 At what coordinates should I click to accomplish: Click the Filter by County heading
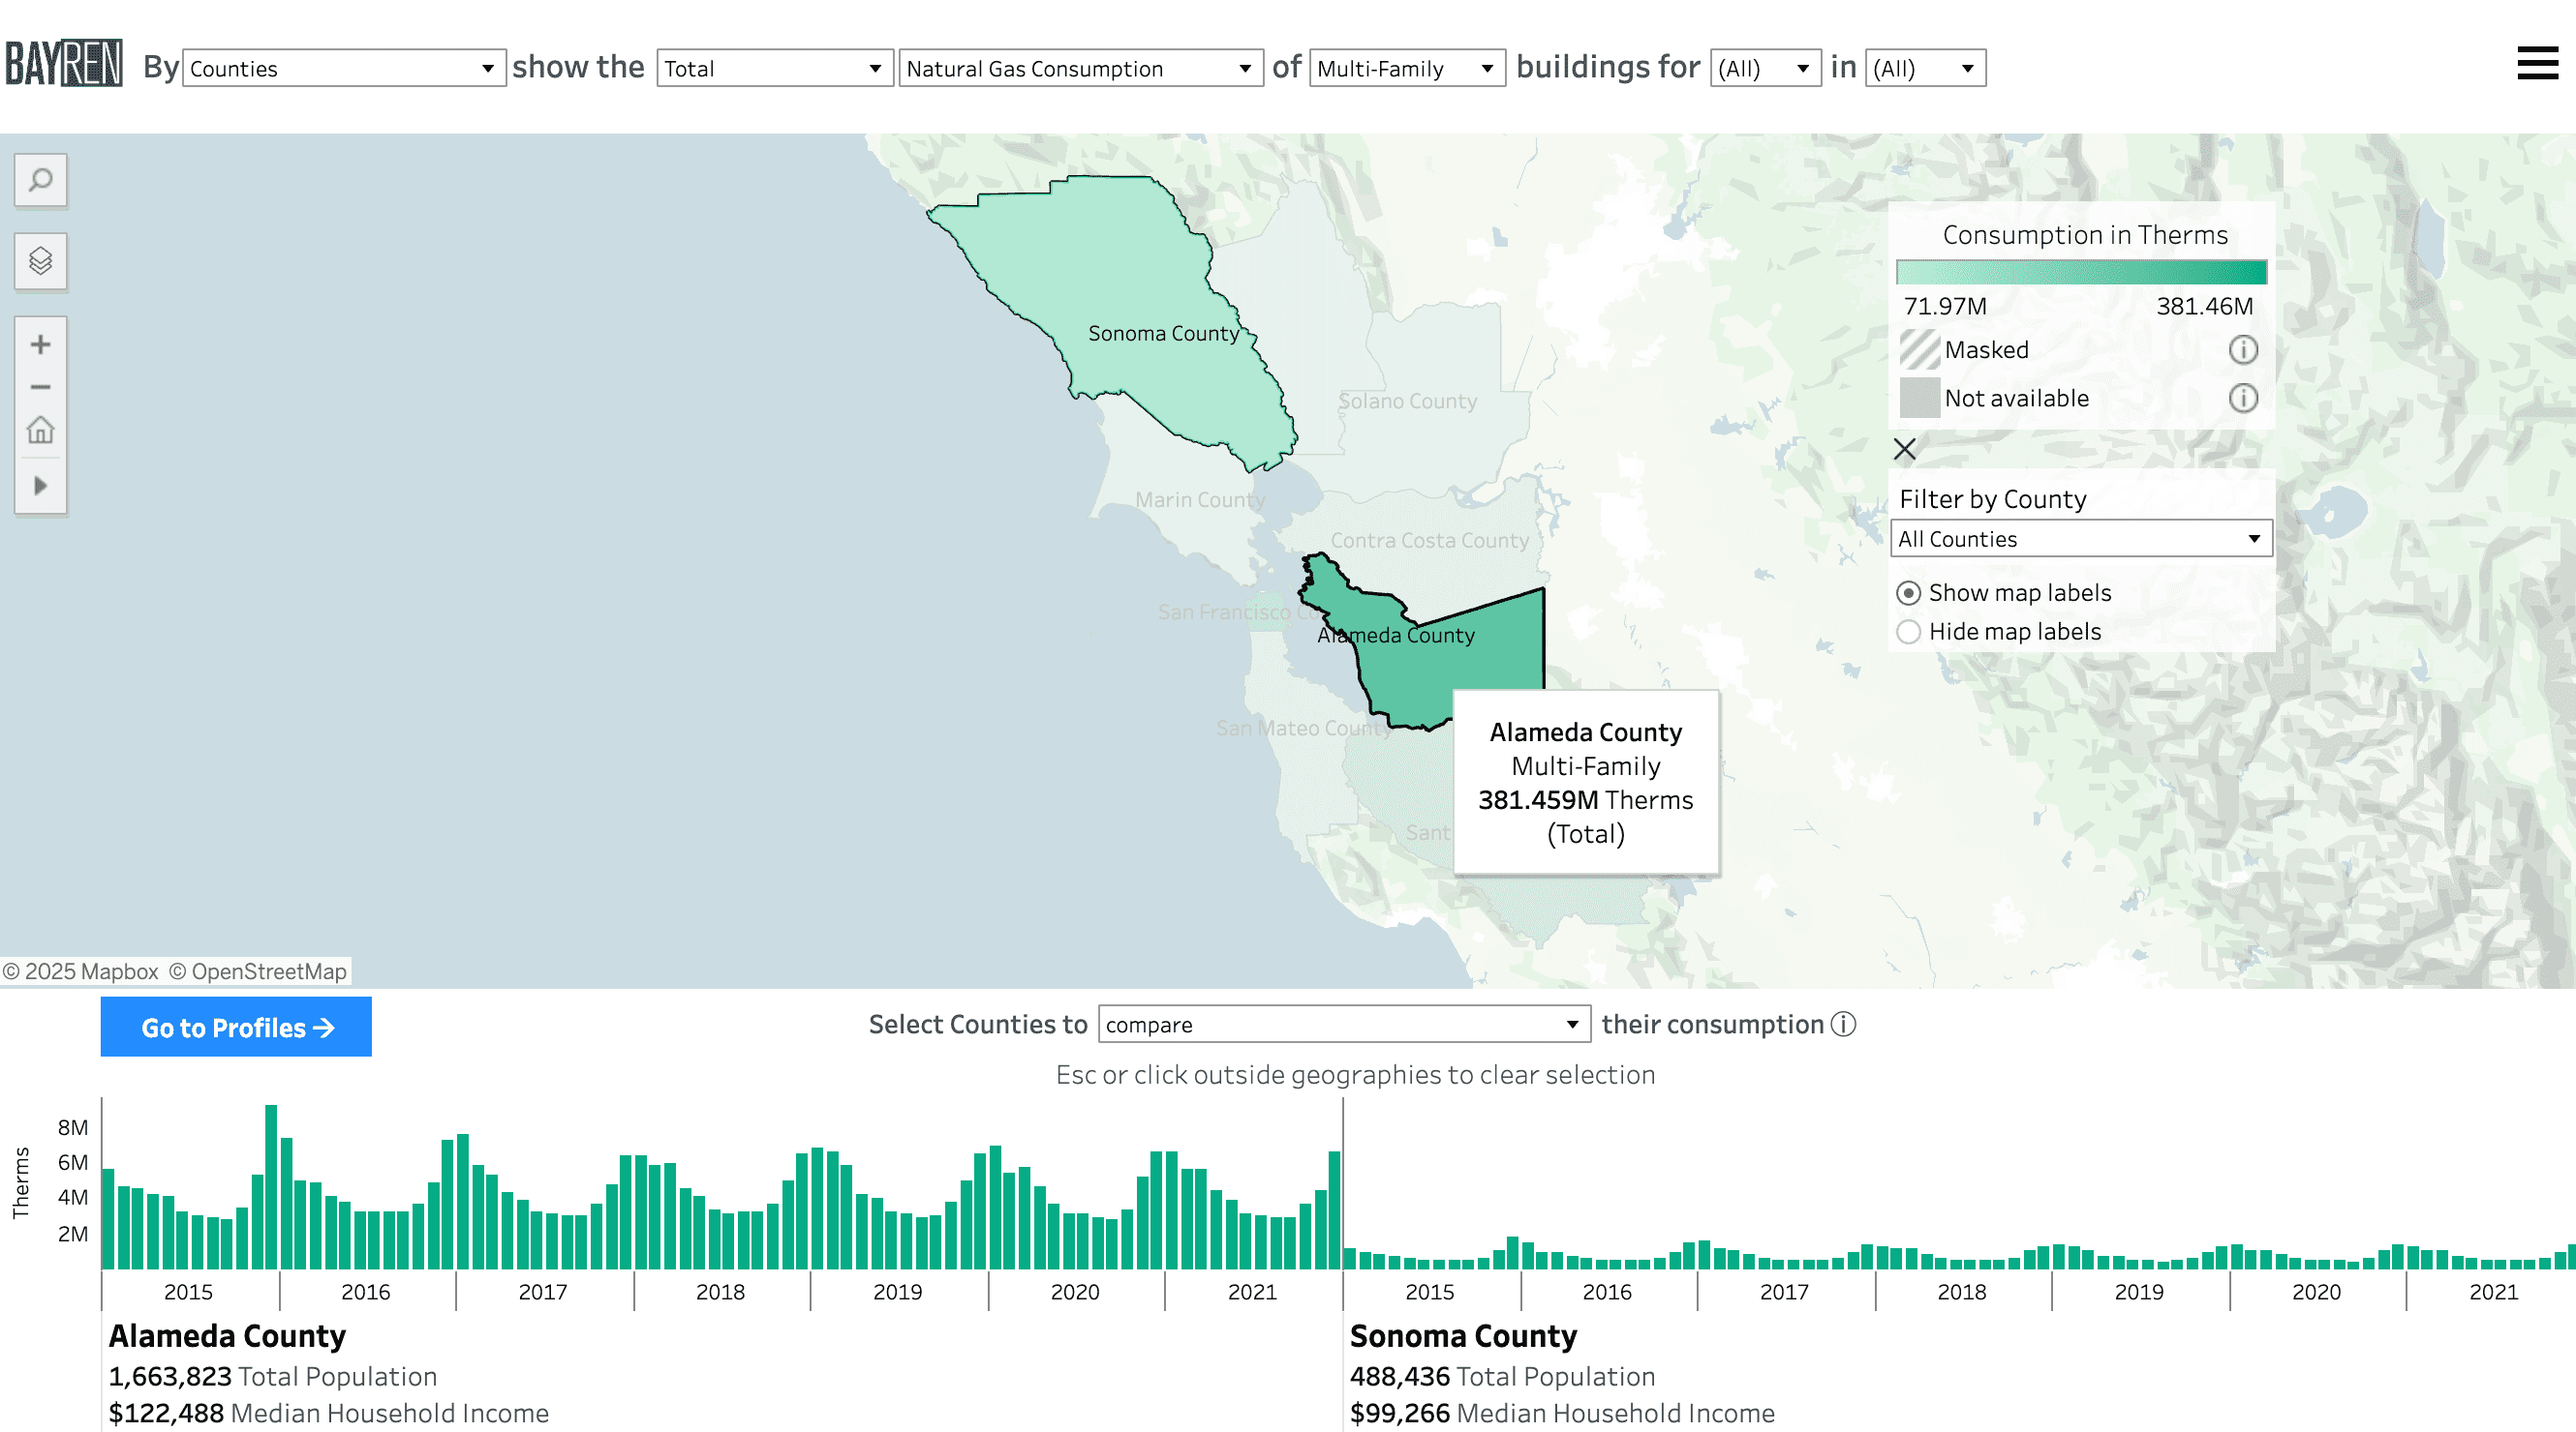pyautogui.click(x=1992, y=498)
